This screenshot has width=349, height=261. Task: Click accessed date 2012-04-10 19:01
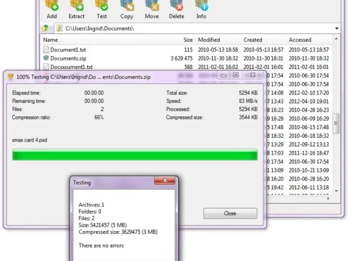tap(309, 101)
